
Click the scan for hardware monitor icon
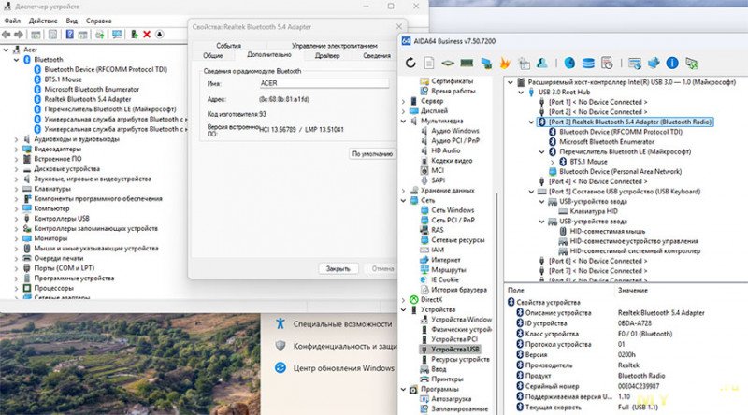(117, 35)
